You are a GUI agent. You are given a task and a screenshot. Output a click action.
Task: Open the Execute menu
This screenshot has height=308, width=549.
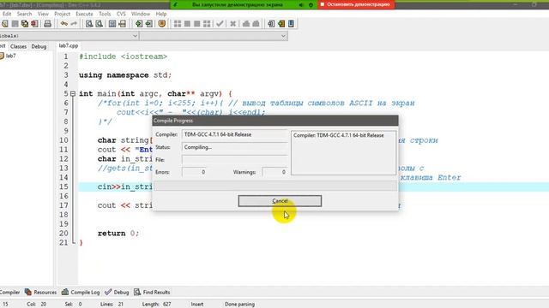84,14
